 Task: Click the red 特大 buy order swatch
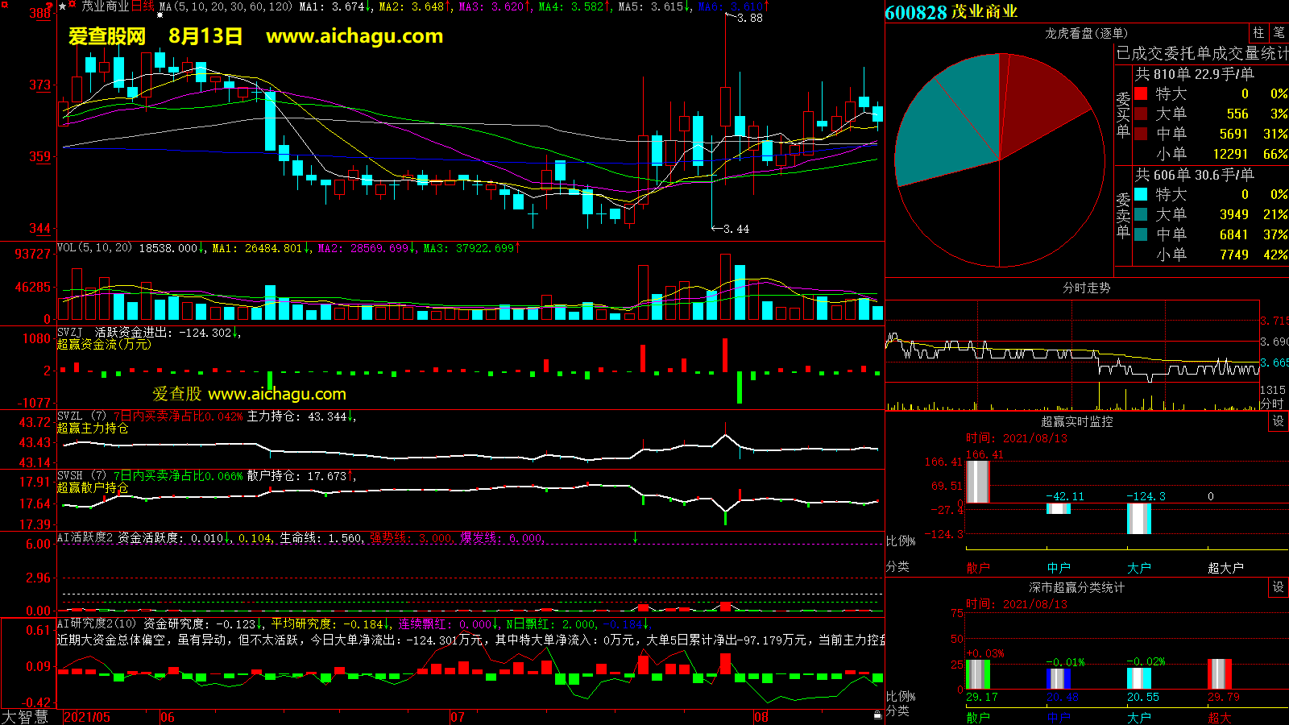(x=1141, y=94)
